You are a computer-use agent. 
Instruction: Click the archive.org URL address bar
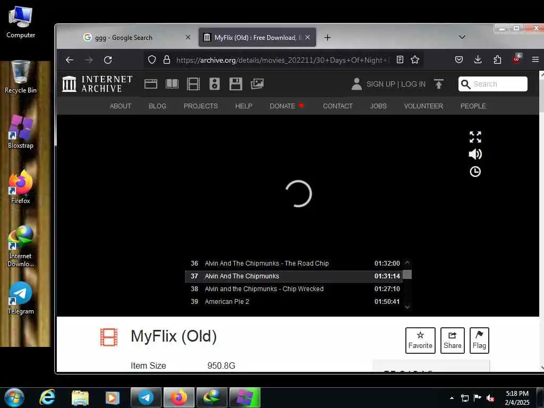coord(282,60)
